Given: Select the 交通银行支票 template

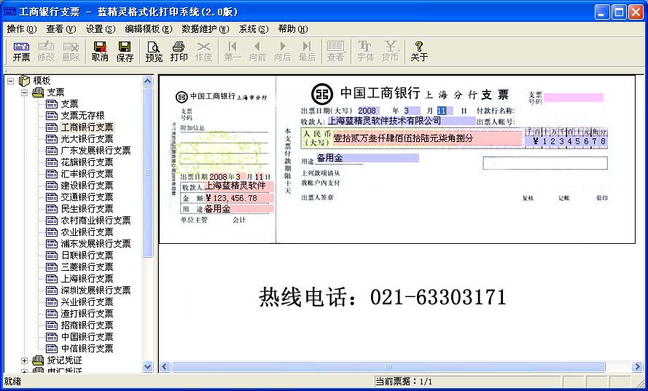Looking at the screenshot, I should pos(87,197).
